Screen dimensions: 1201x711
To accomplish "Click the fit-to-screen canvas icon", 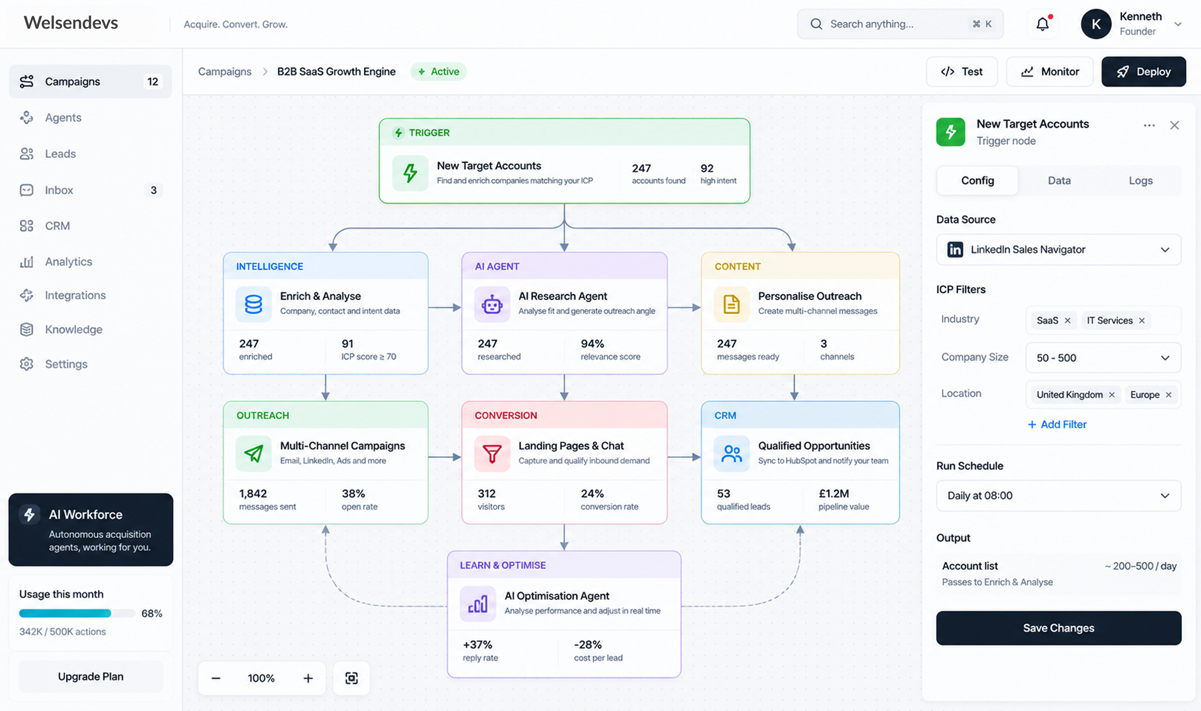I will 351,678.
